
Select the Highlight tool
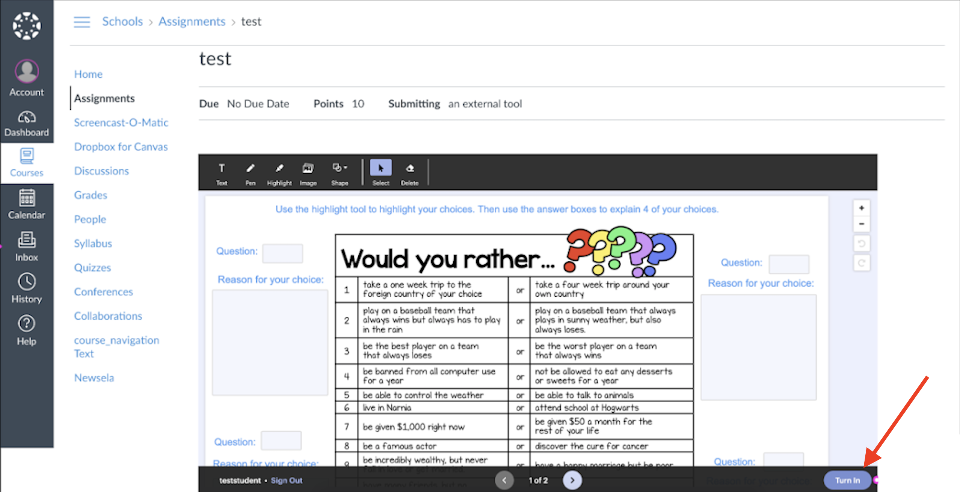click(x=279, y=174)
